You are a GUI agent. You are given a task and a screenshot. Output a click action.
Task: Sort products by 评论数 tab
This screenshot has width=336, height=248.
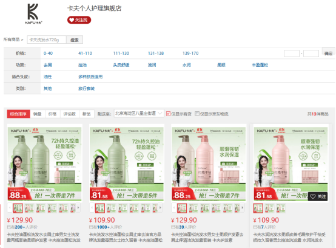pyautogui.click(x=70, y=114)
